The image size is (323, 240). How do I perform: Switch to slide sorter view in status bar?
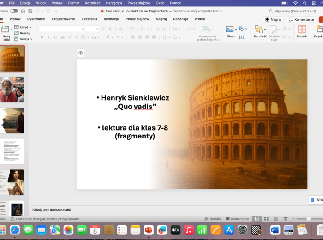tap(266, 219)
